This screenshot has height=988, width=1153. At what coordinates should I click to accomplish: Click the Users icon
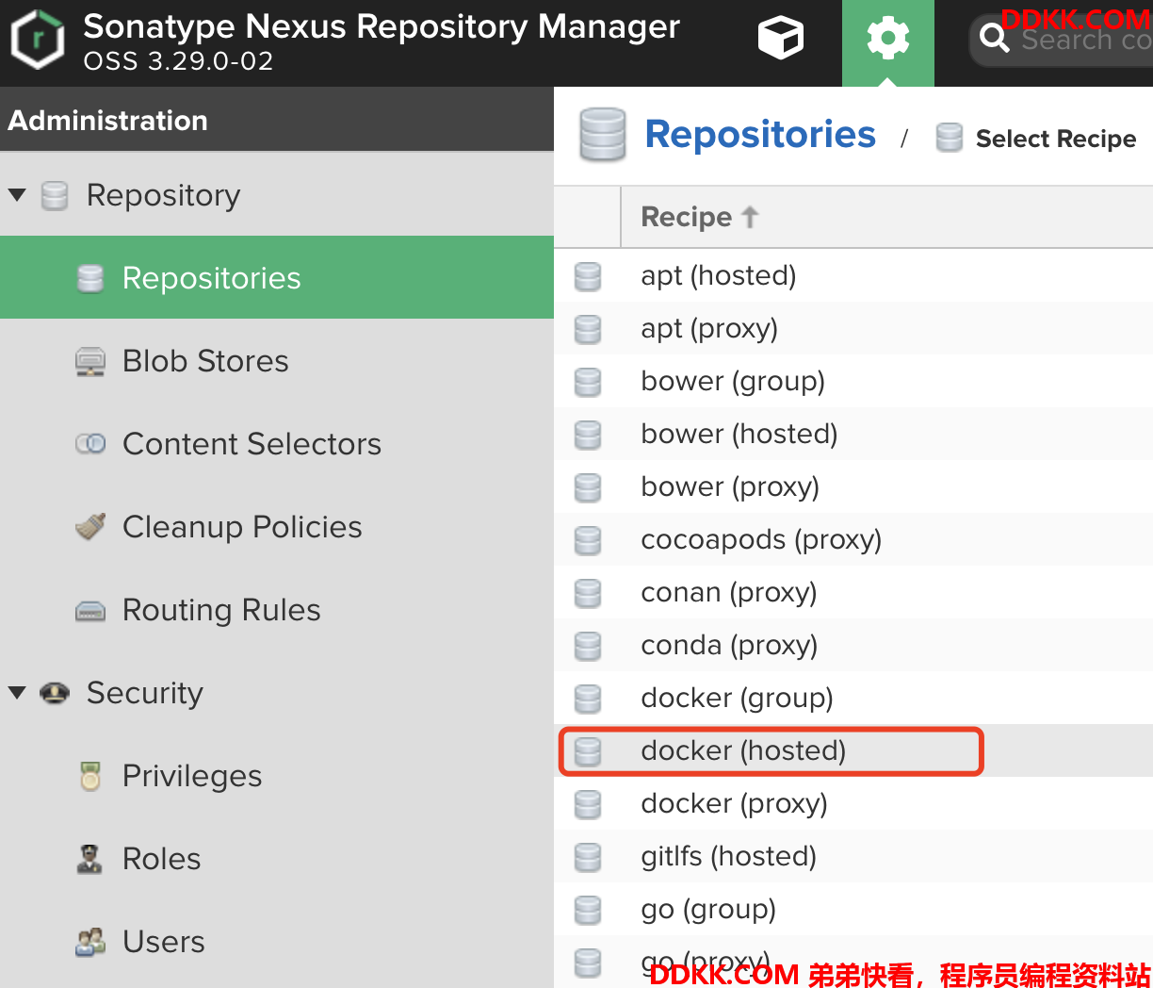point(90,942)
